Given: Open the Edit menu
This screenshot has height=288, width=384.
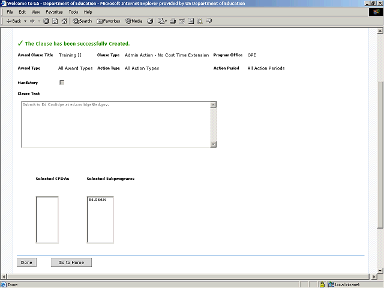Looking at the screenshot, I should (x=22, y=12).
